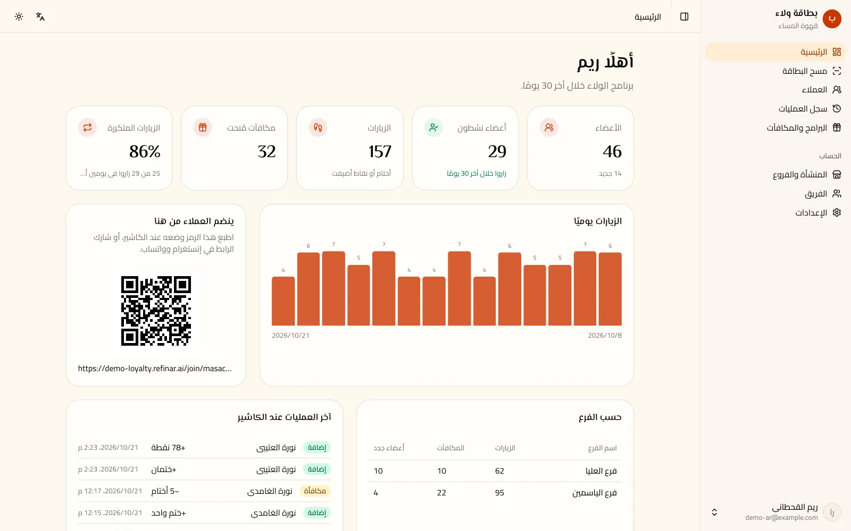Click the 86% repeat visits value
Viewport: 851px width, 531px height.
coord(145,152)
